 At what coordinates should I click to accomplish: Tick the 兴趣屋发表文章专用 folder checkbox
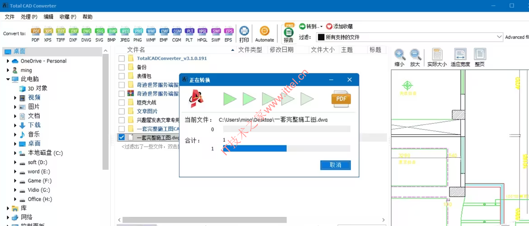tap(121, 120)
